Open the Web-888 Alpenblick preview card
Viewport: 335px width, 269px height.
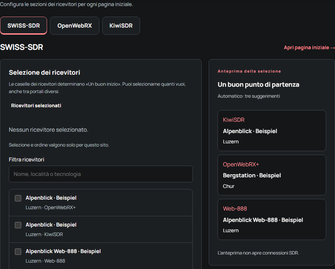pos(272,219)
